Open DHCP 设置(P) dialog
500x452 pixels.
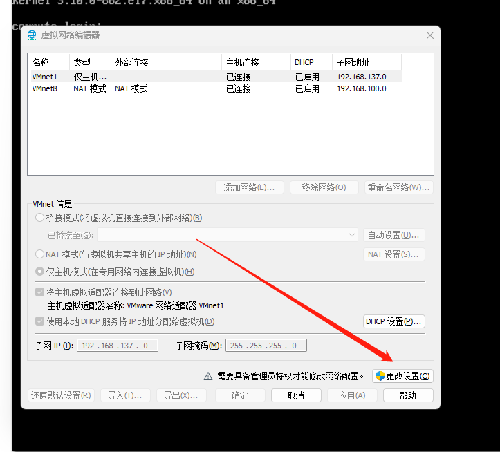393,321
